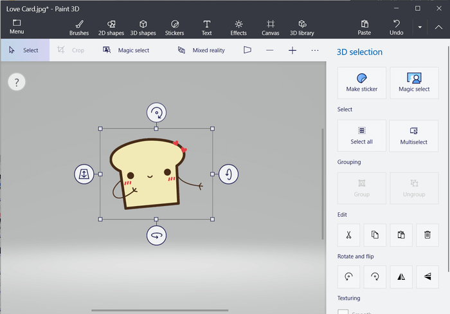Image resolution: width=450 pixels, height=314 pixels.
Task: Cut the selected object using scissors icon
Action: tap(348, 235)
